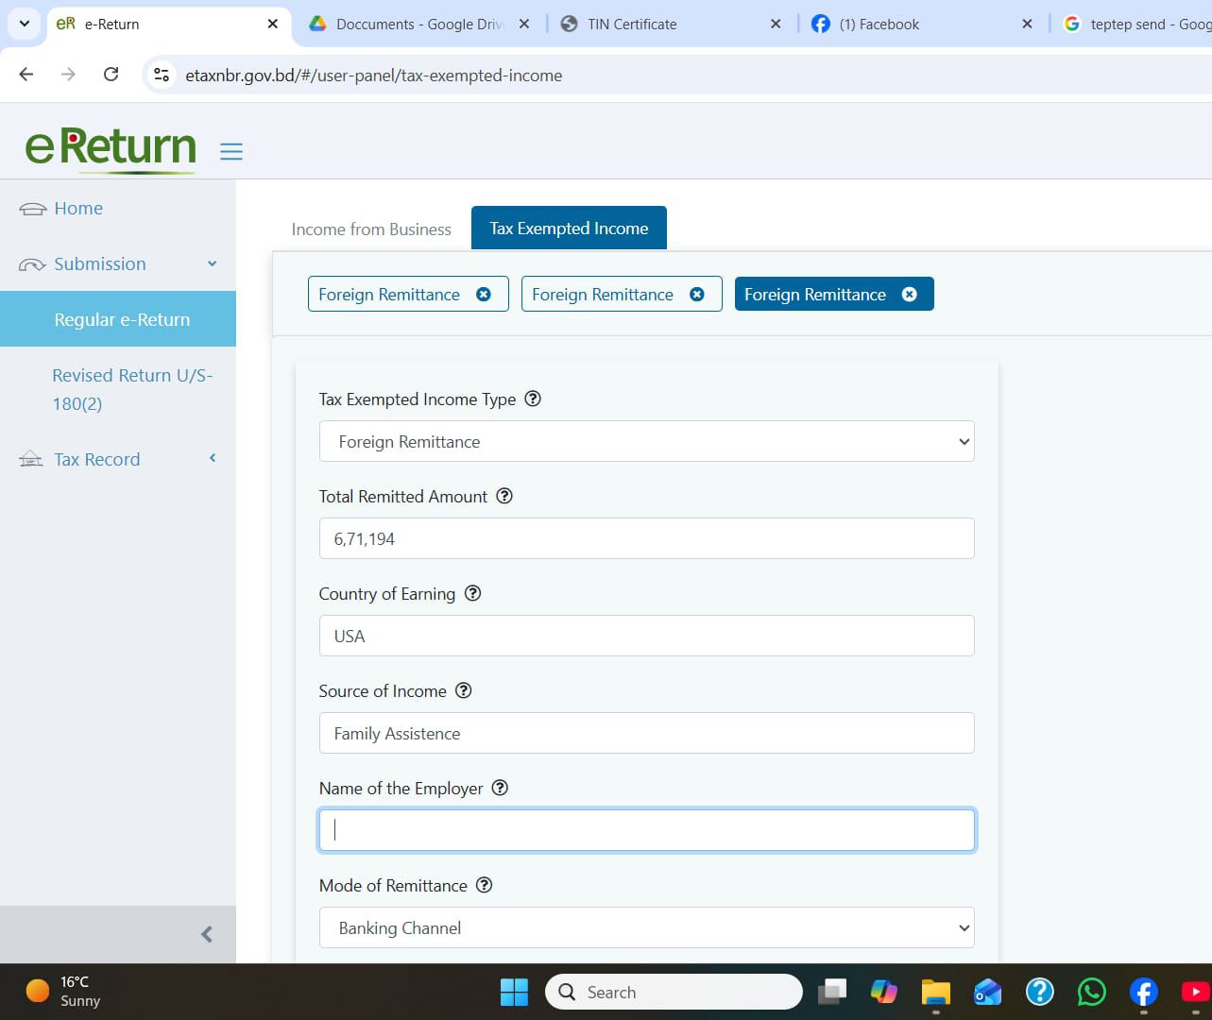Expand the Submission sidebar menu
Viewport: 1212px width, 1020px height.
pos(118,264)
